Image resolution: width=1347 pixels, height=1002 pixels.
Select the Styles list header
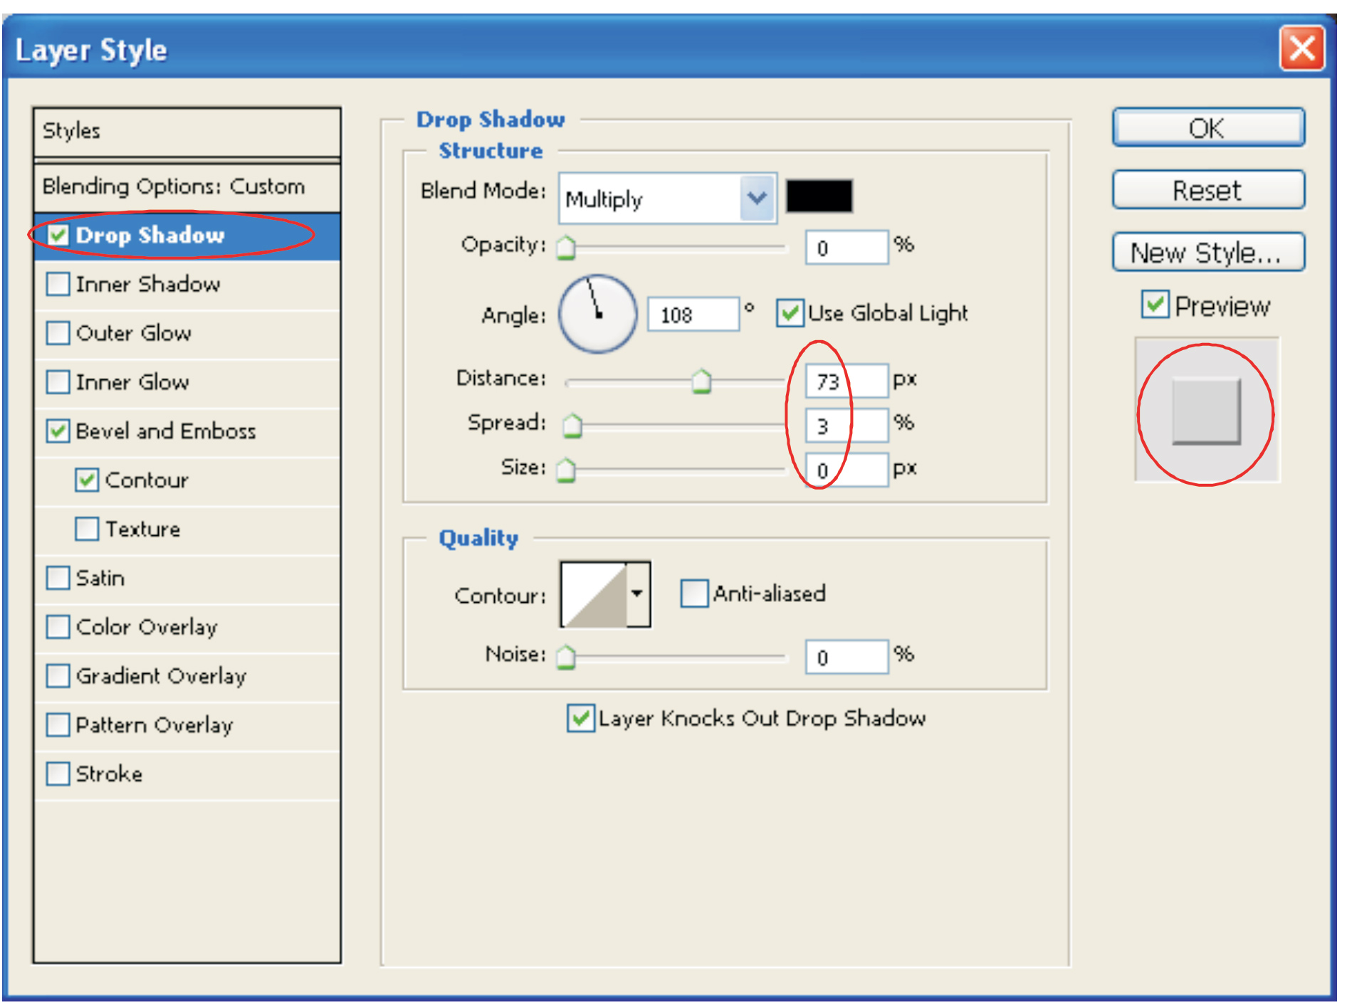(x=187, y=131)
